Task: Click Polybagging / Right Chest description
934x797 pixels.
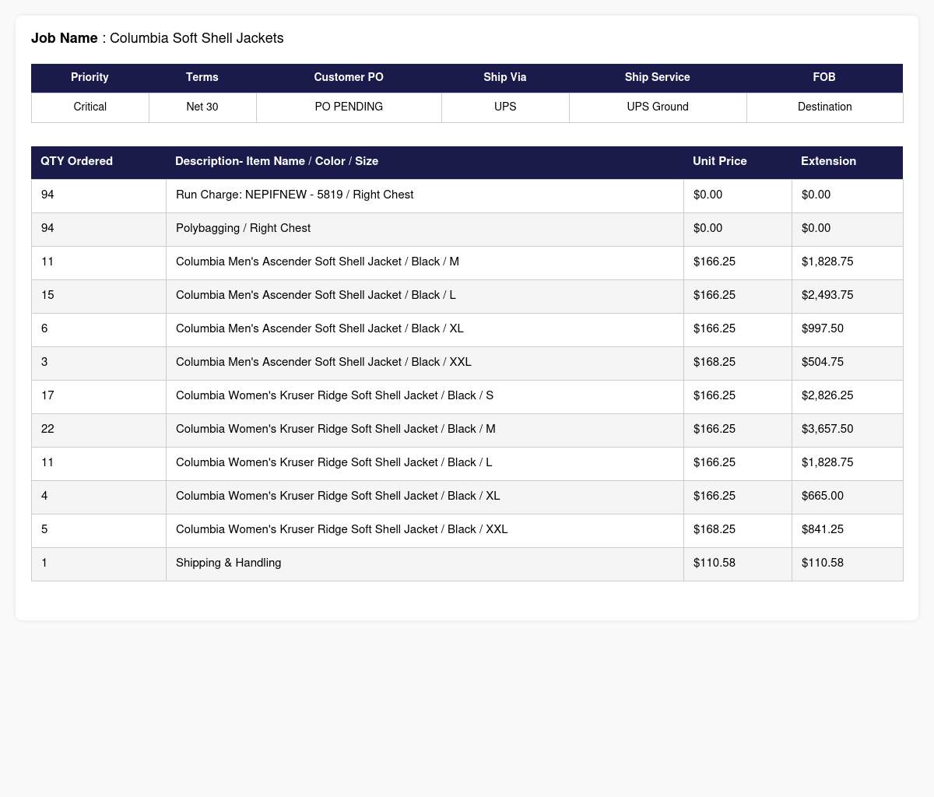Action: (x=424, y=228)
